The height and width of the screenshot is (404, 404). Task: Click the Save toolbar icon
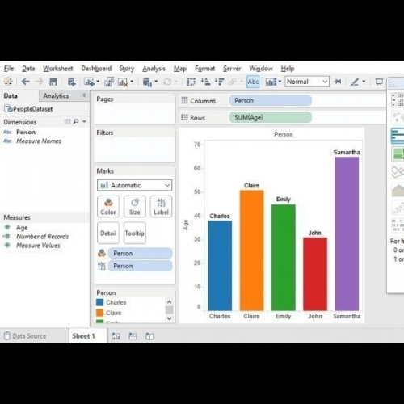click(53, 82)
